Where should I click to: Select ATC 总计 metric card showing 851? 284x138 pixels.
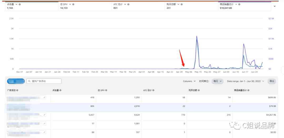tap(138, 6)
